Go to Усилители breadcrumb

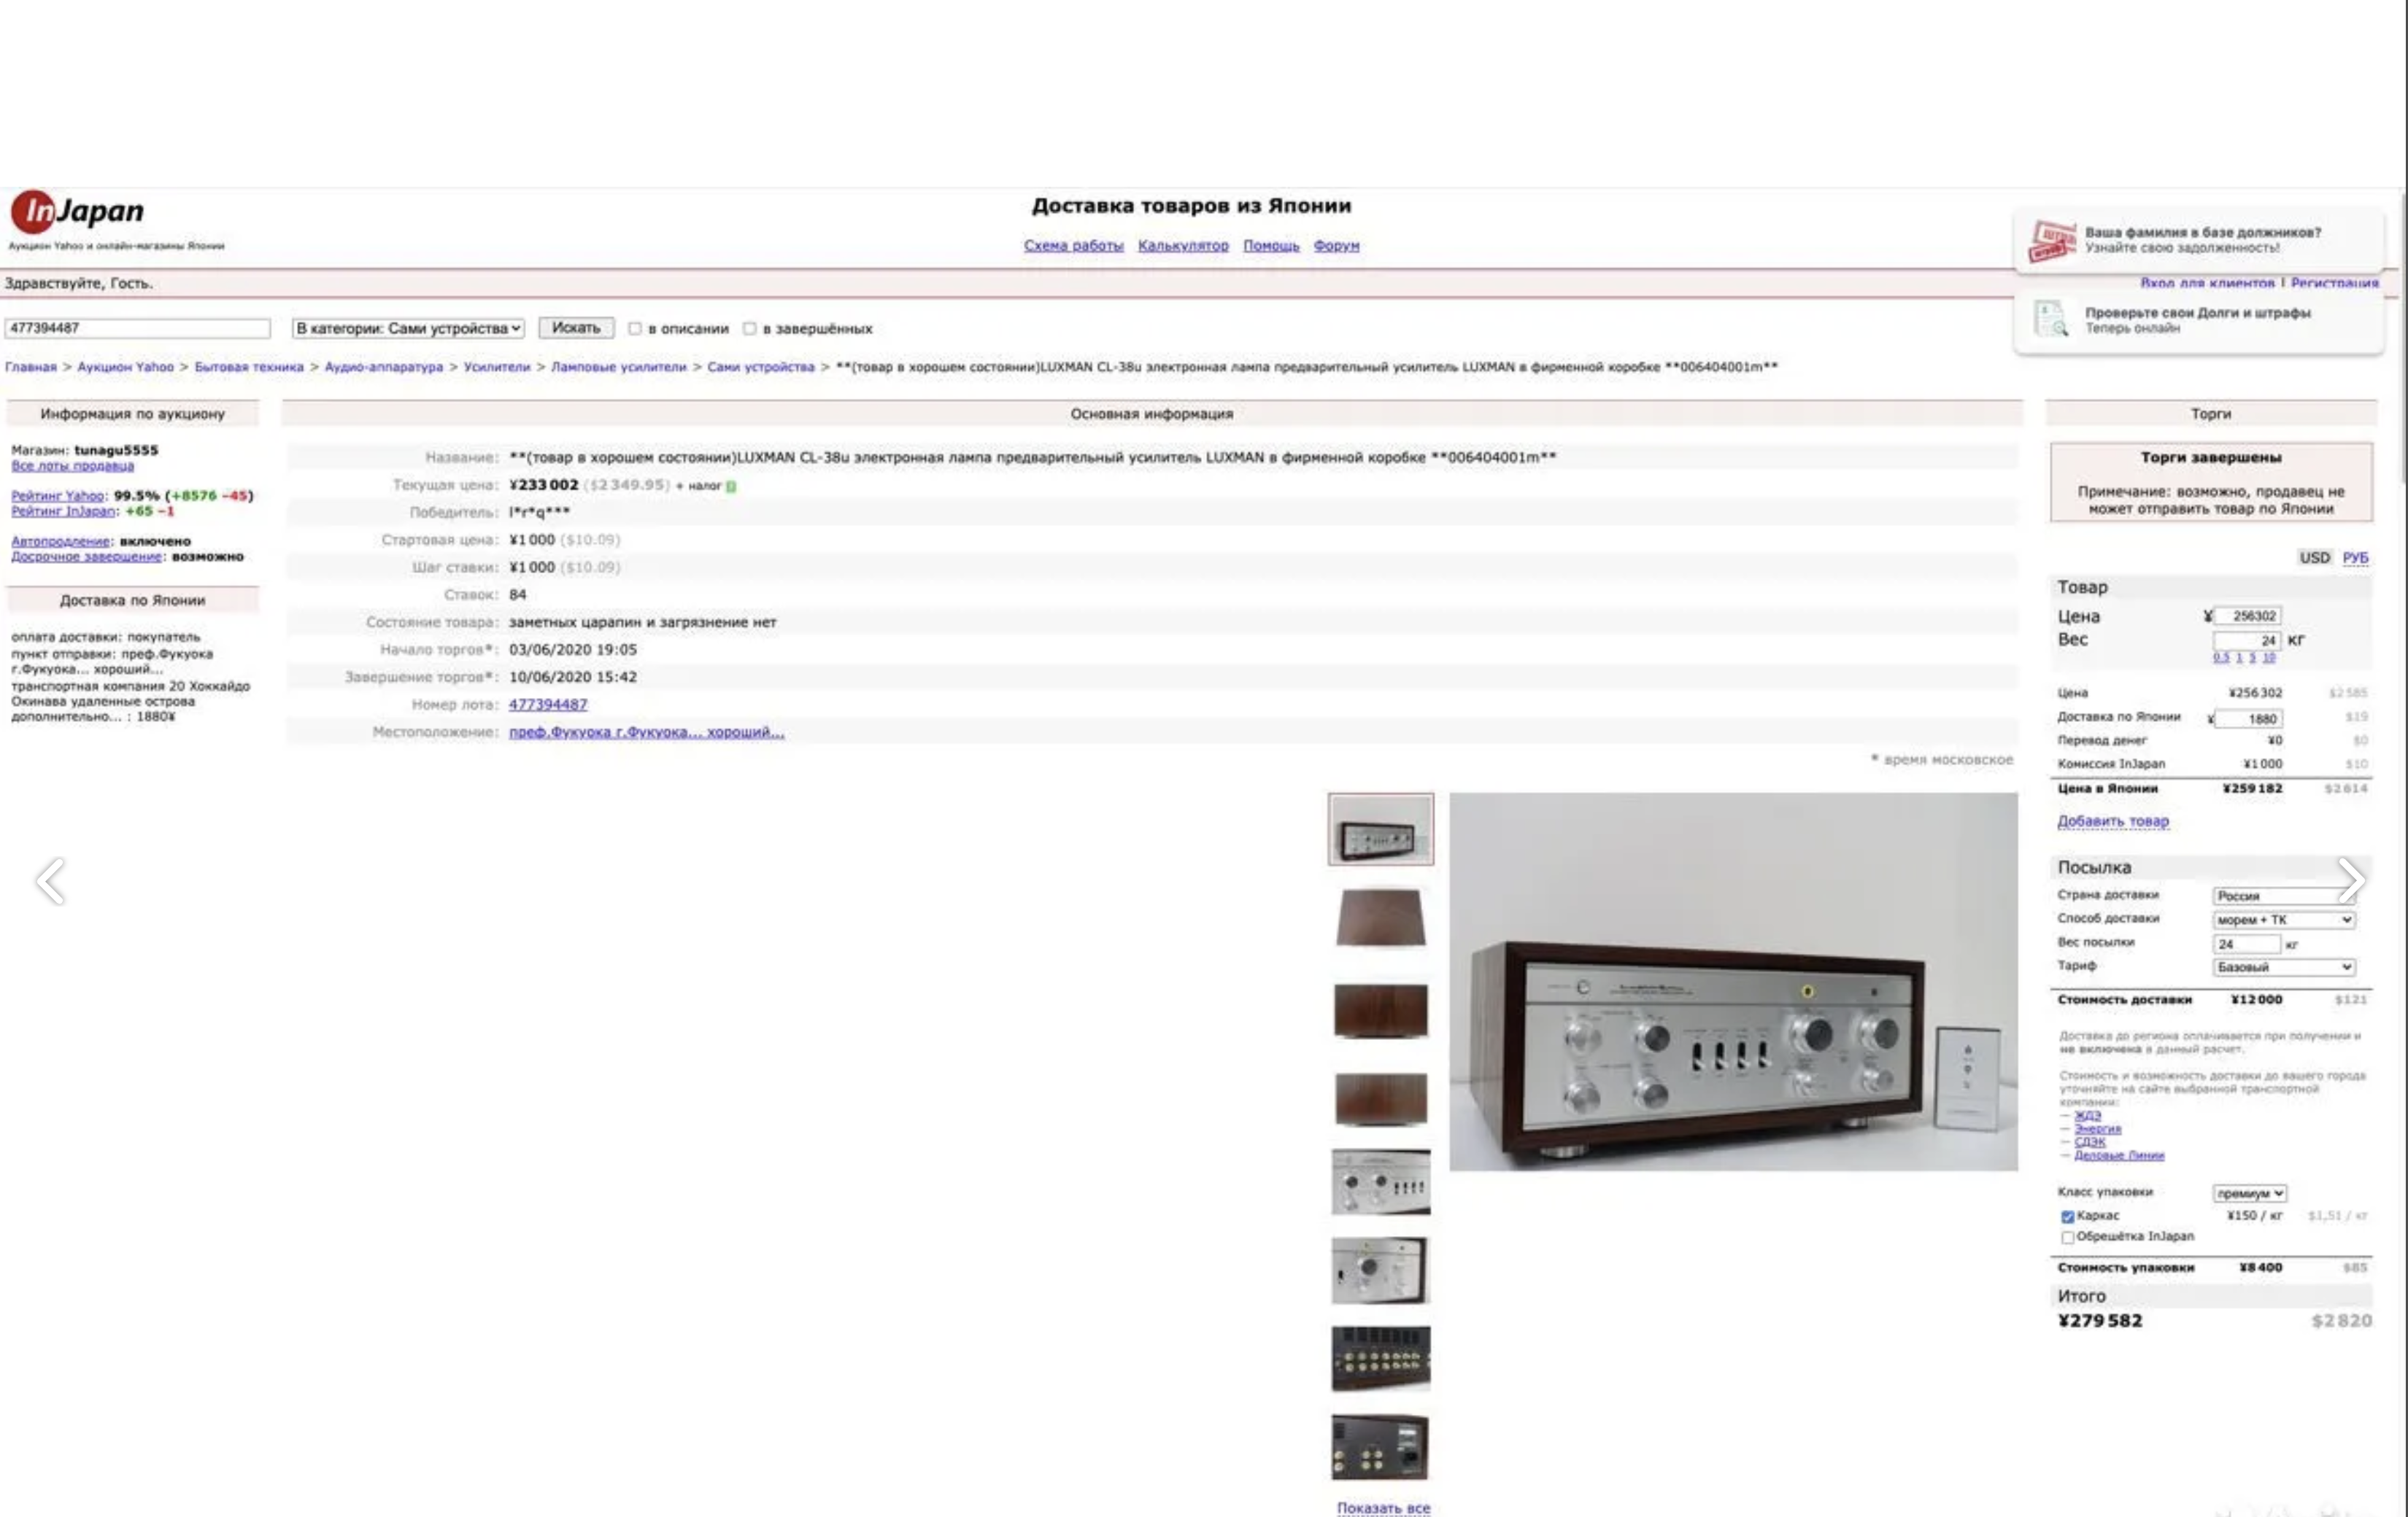pos(497,368)
